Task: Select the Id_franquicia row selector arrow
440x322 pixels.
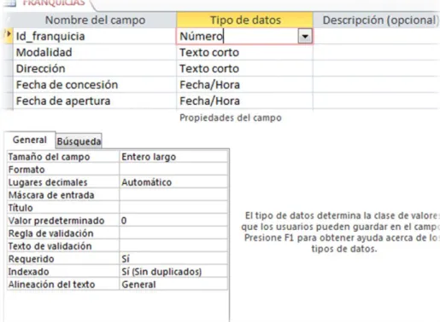Action: [x=8, y=35]
